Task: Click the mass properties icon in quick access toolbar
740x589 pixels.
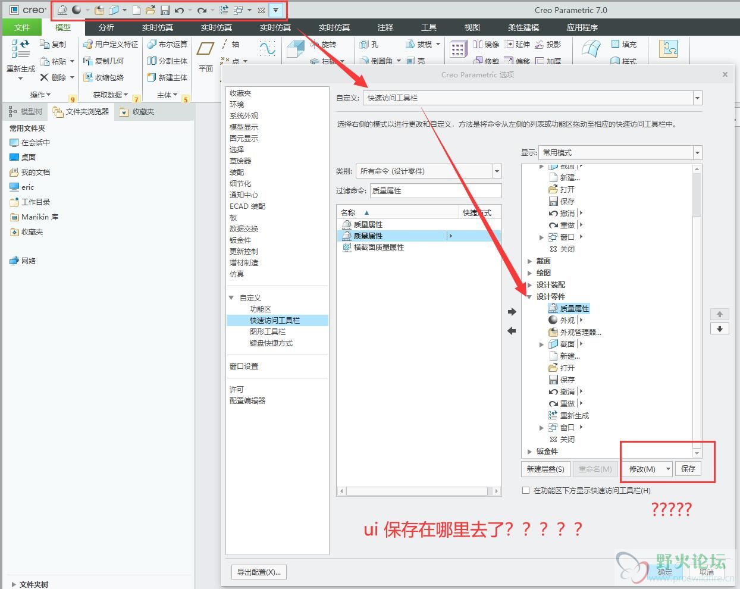Action: (x=62, y=10)
